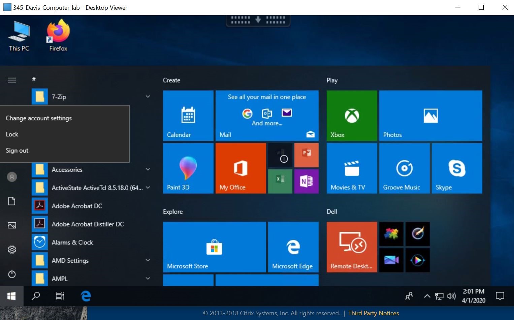Image resolution: width=514 pixels, height=320 pixels.
Task: Expand the 7-Zip folder chevron
Action: [148, 97]
